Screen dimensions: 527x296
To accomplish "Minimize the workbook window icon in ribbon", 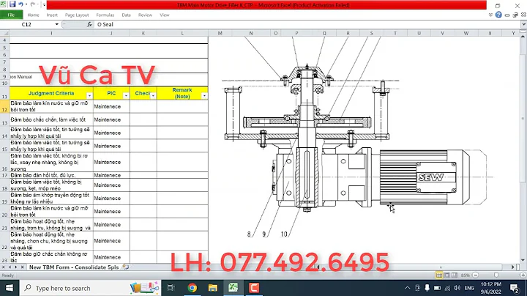I will pos(507,15).
